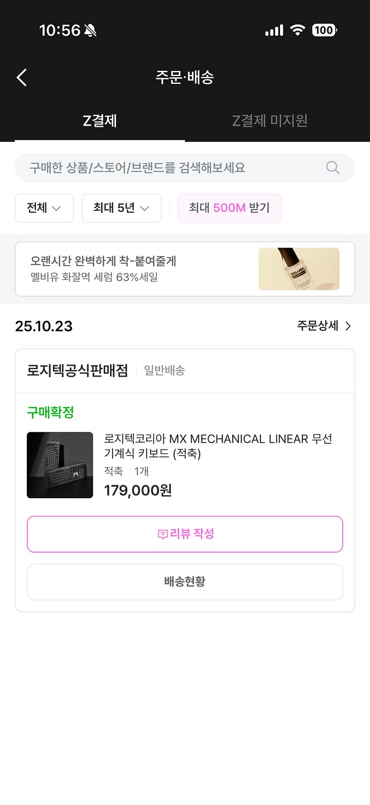This screenshot has height=805, width=370.
Task: Click the MX Mechanical keyboard product image
Action: [60, 465]
